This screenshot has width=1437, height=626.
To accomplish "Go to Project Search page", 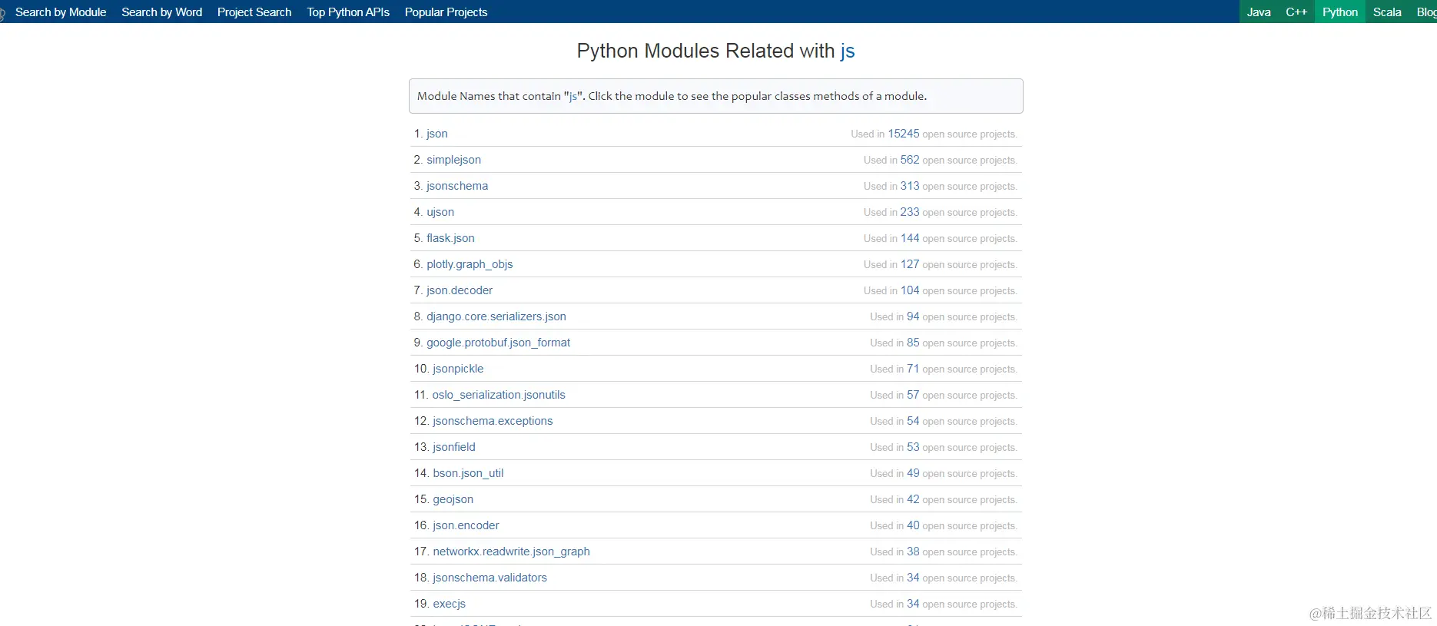I will click(254, 12).
